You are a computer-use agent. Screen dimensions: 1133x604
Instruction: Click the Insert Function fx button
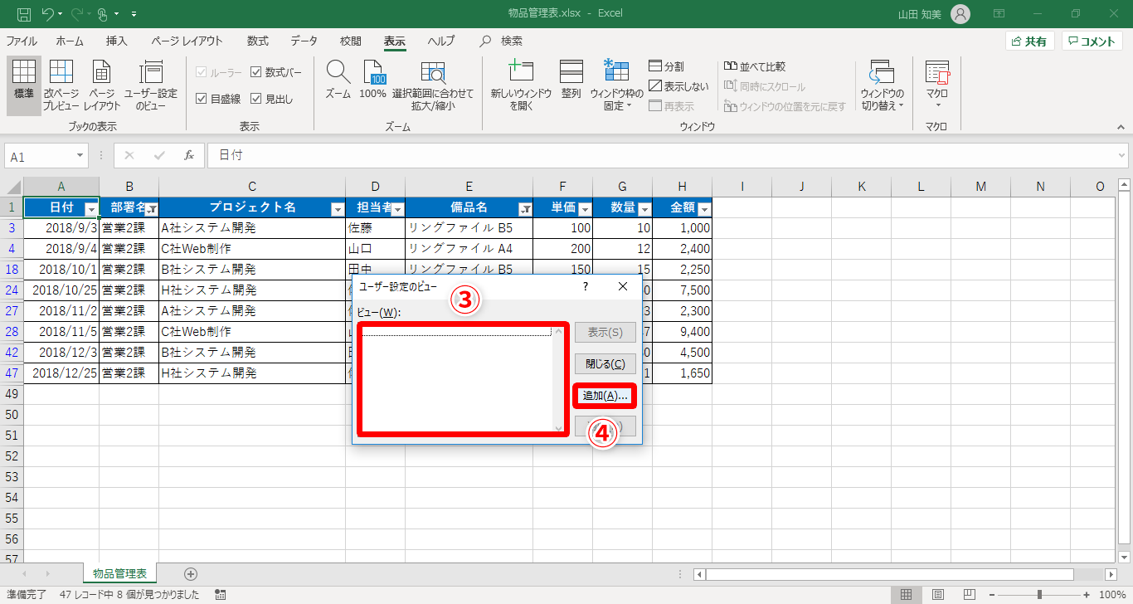click(x=189, y=155)
